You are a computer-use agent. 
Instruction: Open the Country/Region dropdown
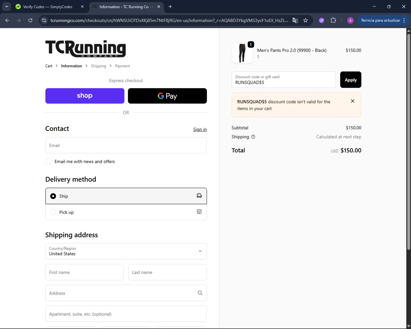tap(126, 251)
